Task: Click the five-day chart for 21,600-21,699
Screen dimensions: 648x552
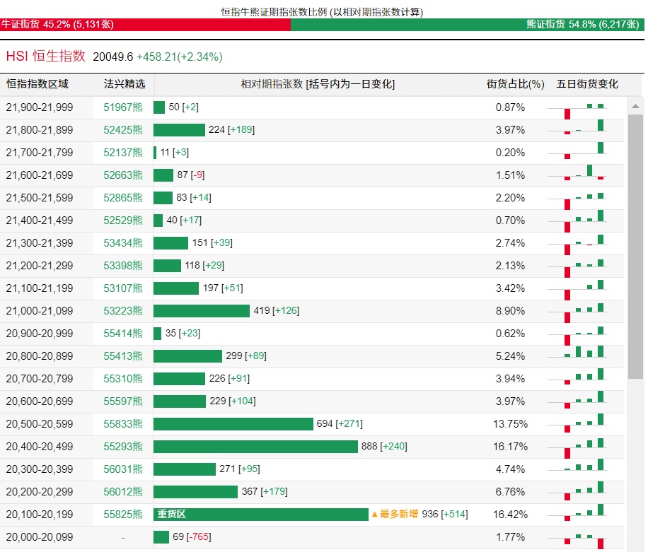Action: point(577,172)
